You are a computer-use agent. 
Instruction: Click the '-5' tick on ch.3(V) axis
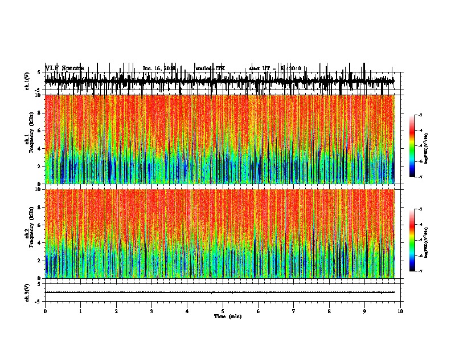(38, 302)
